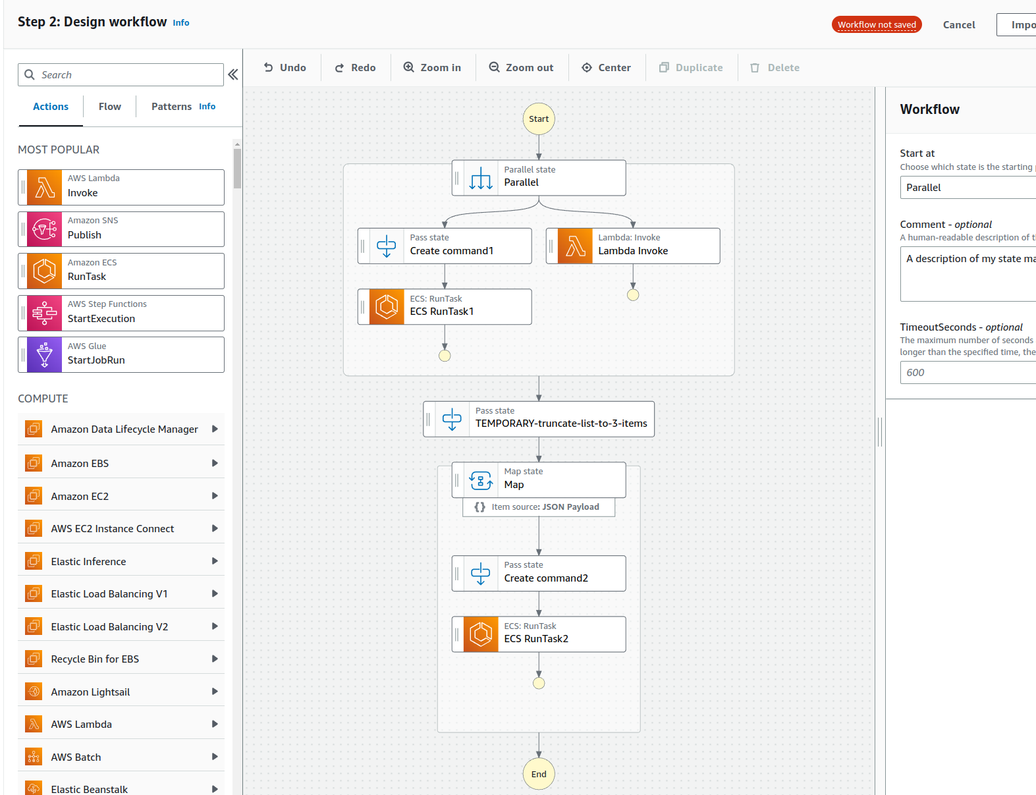This screenshot has height=795, width=1036.
Task: Click the ECS RunTask1 node icon
Action: click(387, 307)
